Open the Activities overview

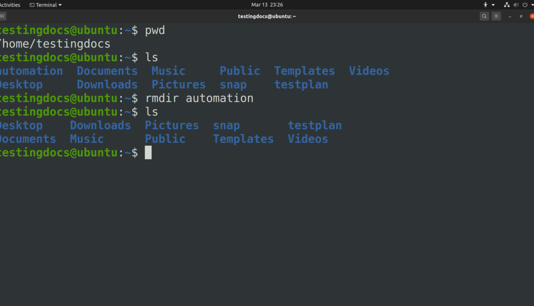point(10,5)
